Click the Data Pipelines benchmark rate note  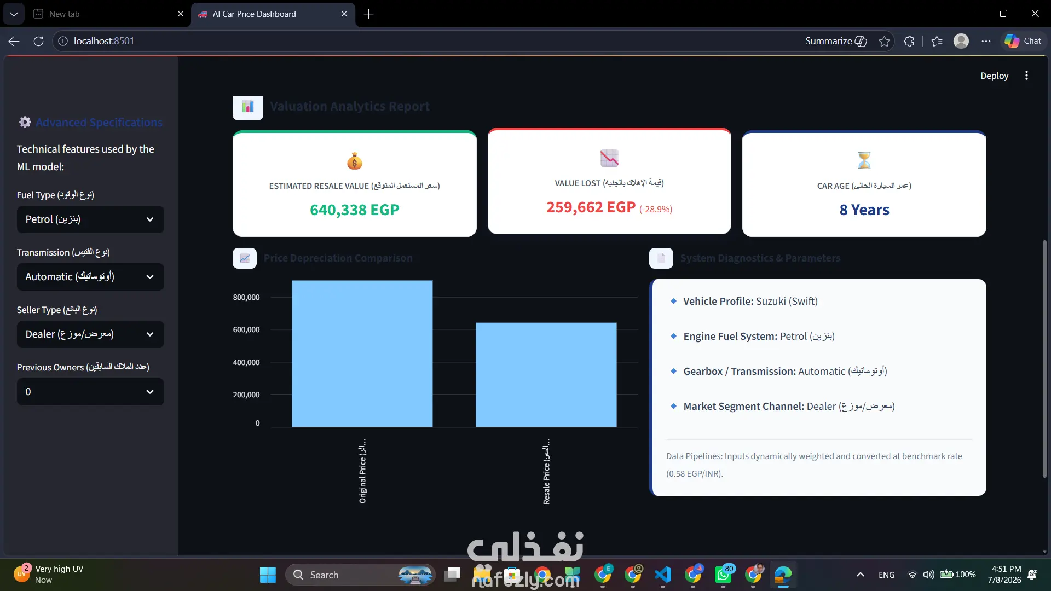[814, 465]
